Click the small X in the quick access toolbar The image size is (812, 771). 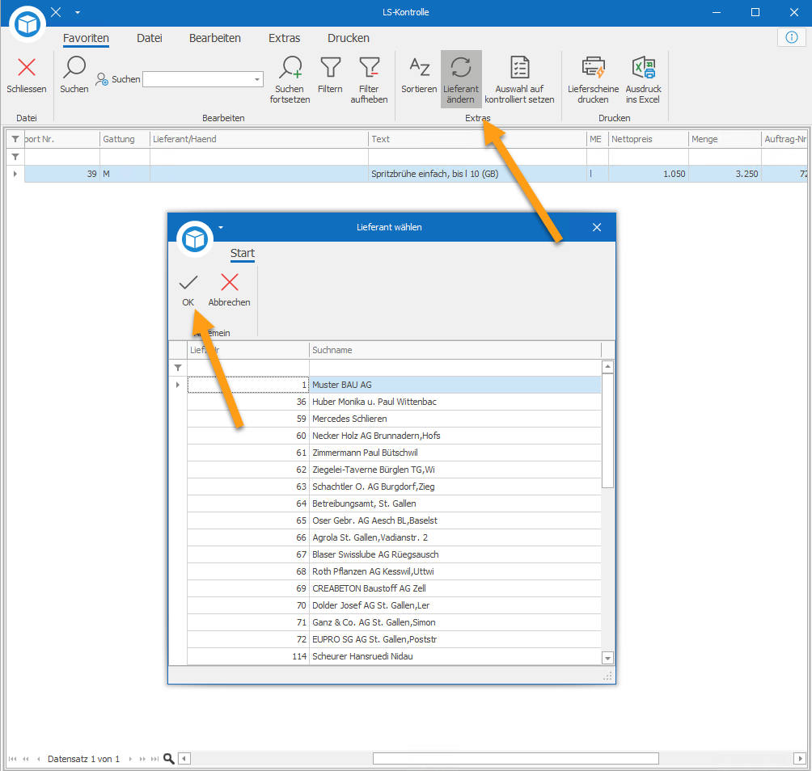[56, 12]
